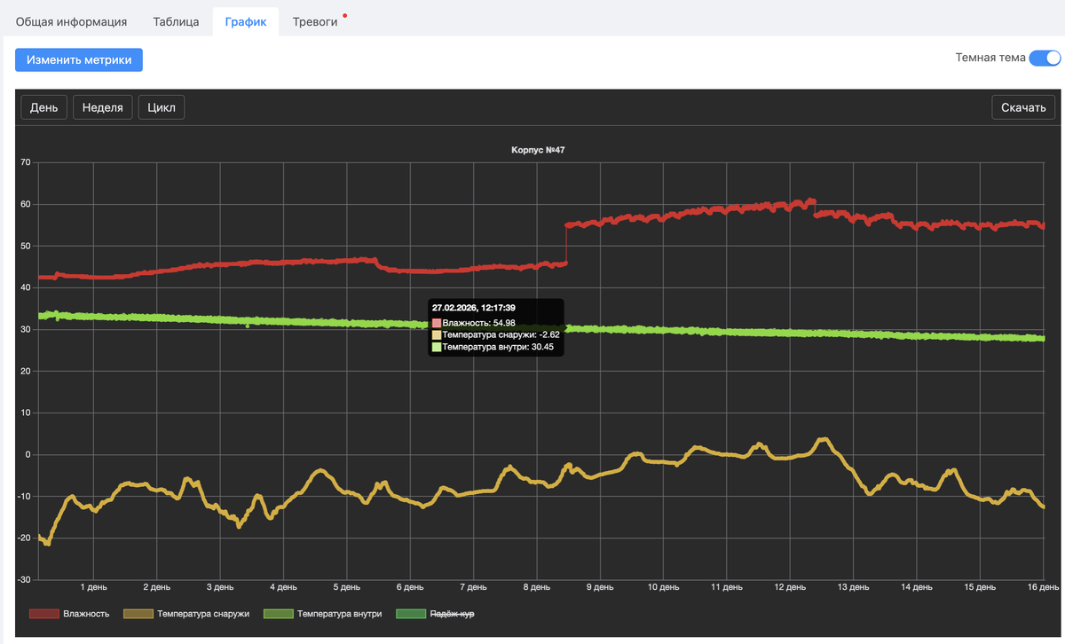Click the red notification dot on Тревоги
1065x644 pixels.
click(x=344, y=15)
